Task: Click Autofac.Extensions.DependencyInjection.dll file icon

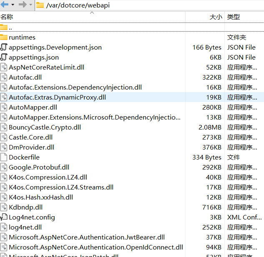Action: click(x=4, y=87)
